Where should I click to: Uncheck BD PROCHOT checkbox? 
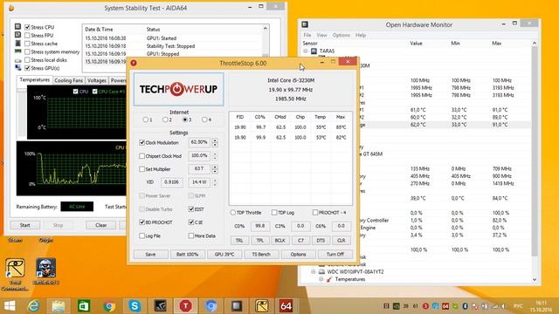(141, 222)
